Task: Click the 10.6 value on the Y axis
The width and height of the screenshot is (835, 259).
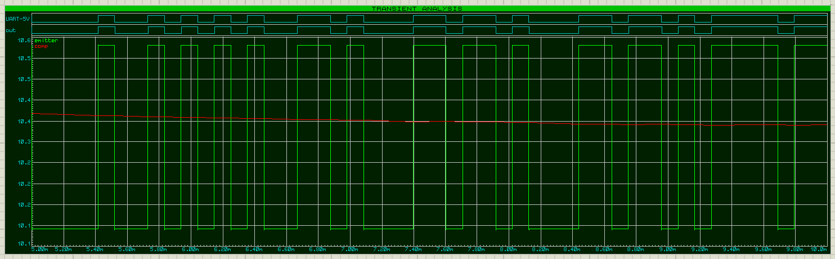Action: coord(23,41)
